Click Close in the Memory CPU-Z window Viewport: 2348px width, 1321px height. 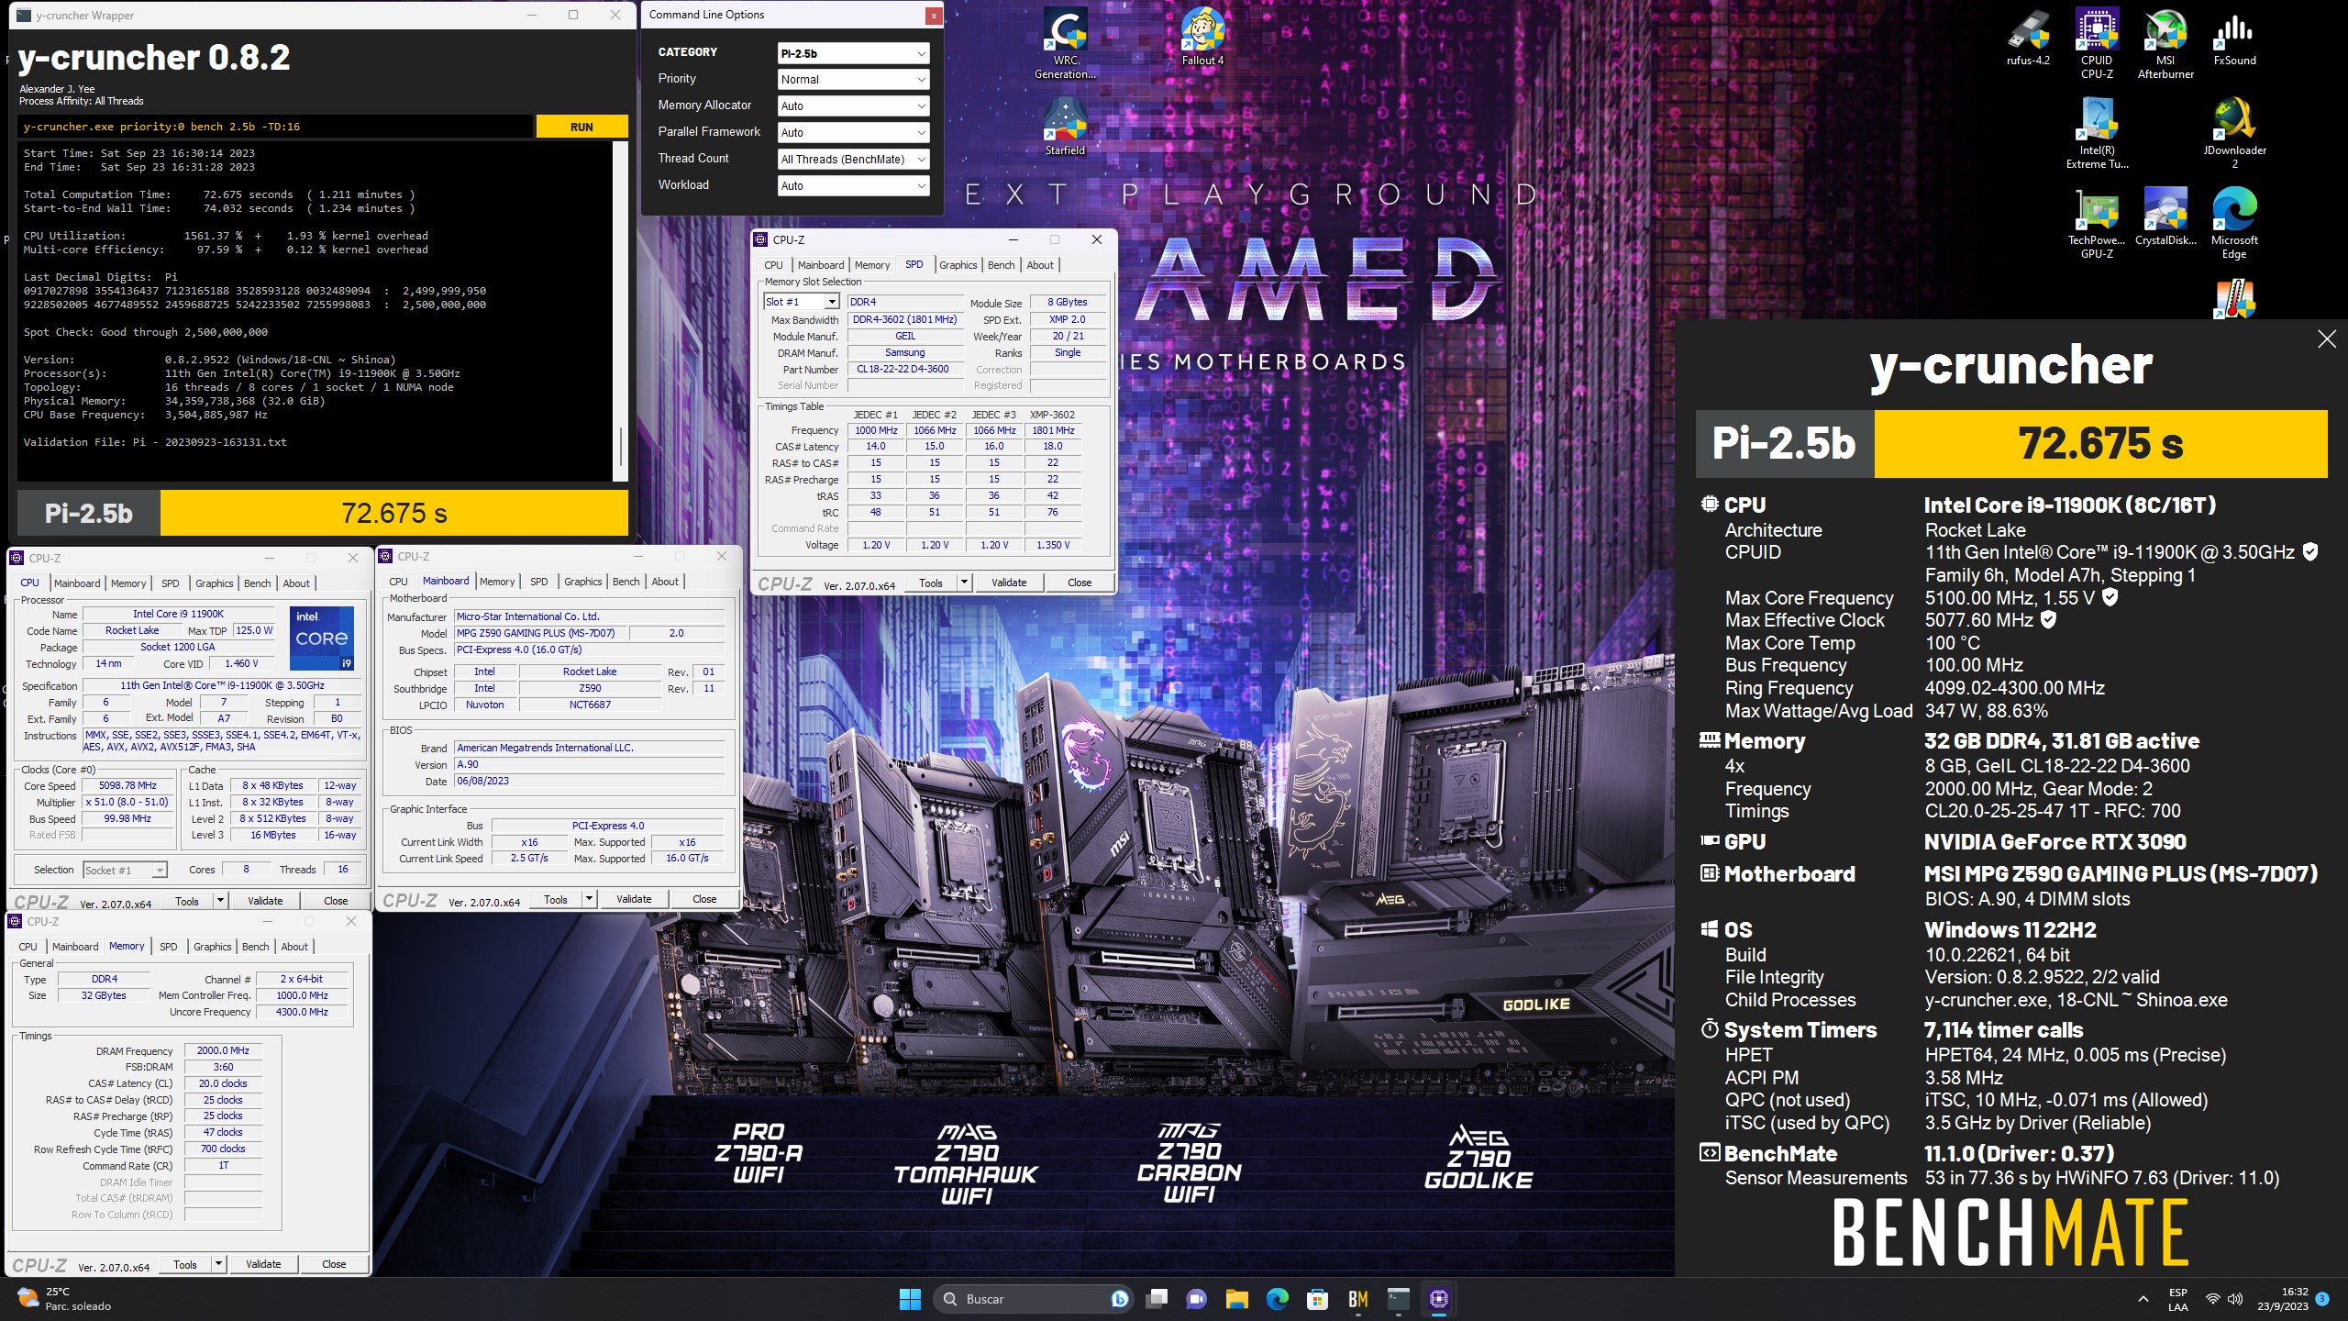coord(334,1265)
